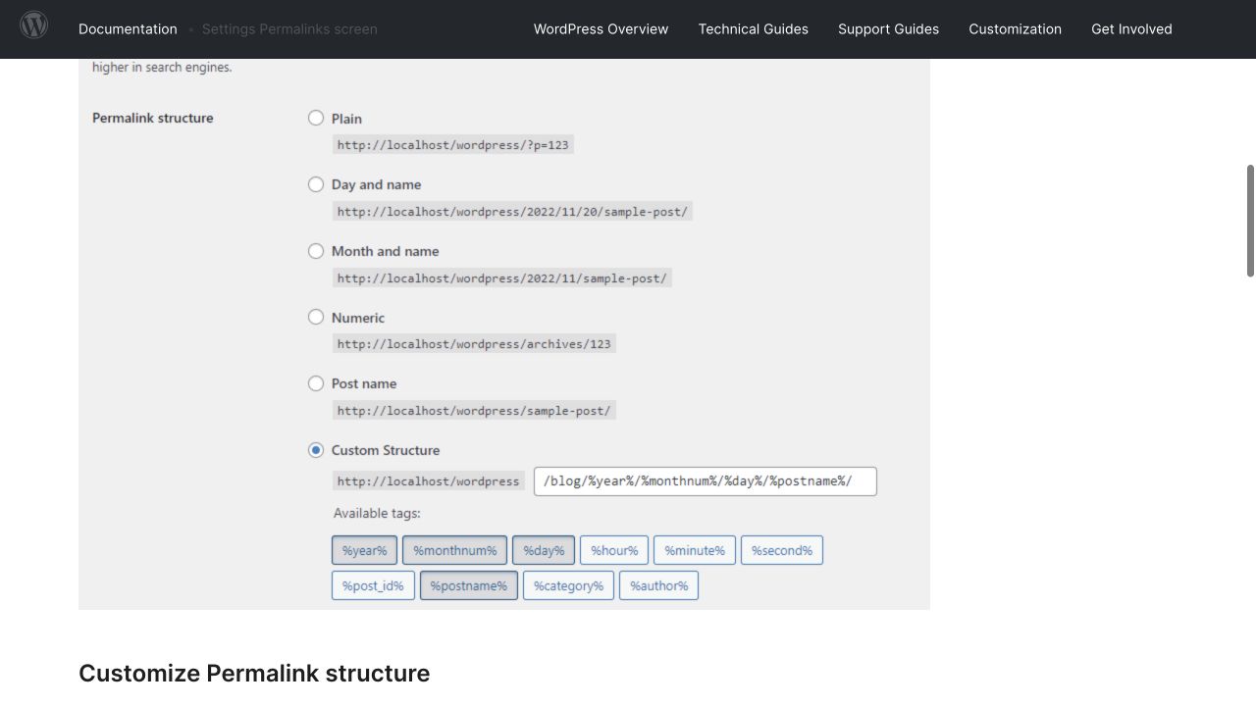
Task: Add the %author% tag
Action: 658,585
